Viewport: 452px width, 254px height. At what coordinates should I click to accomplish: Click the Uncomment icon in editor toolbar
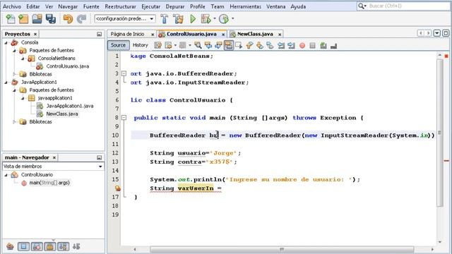[x=334, y=45]
